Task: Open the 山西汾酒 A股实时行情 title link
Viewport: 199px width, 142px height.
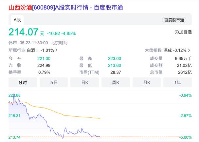Action: (66, 8)
